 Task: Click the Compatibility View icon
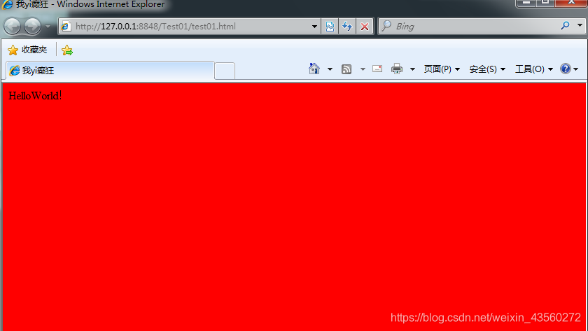click(330, 27)
